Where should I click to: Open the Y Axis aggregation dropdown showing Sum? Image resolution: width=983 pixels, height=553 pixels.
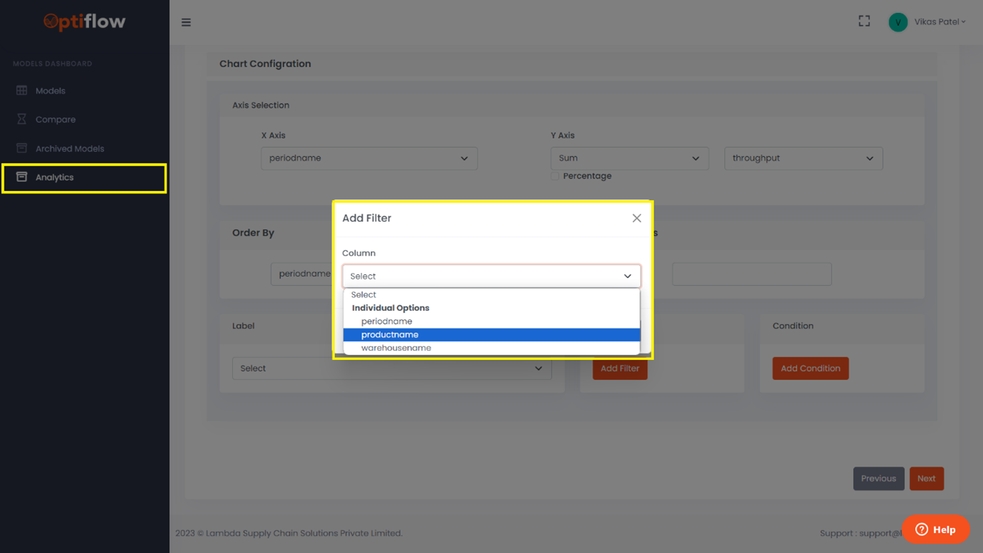629,158
